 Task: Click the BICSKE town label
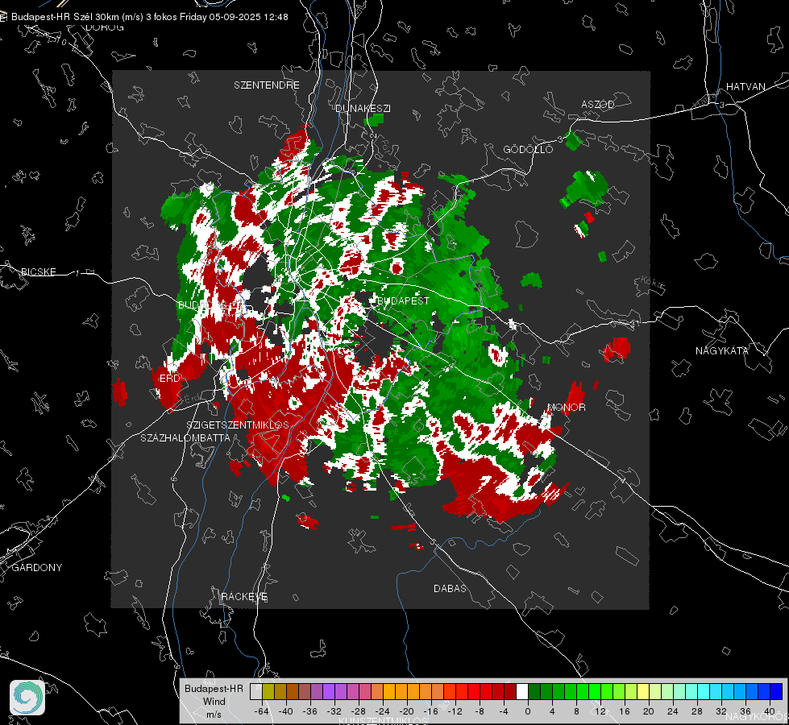tap(38, 272)
